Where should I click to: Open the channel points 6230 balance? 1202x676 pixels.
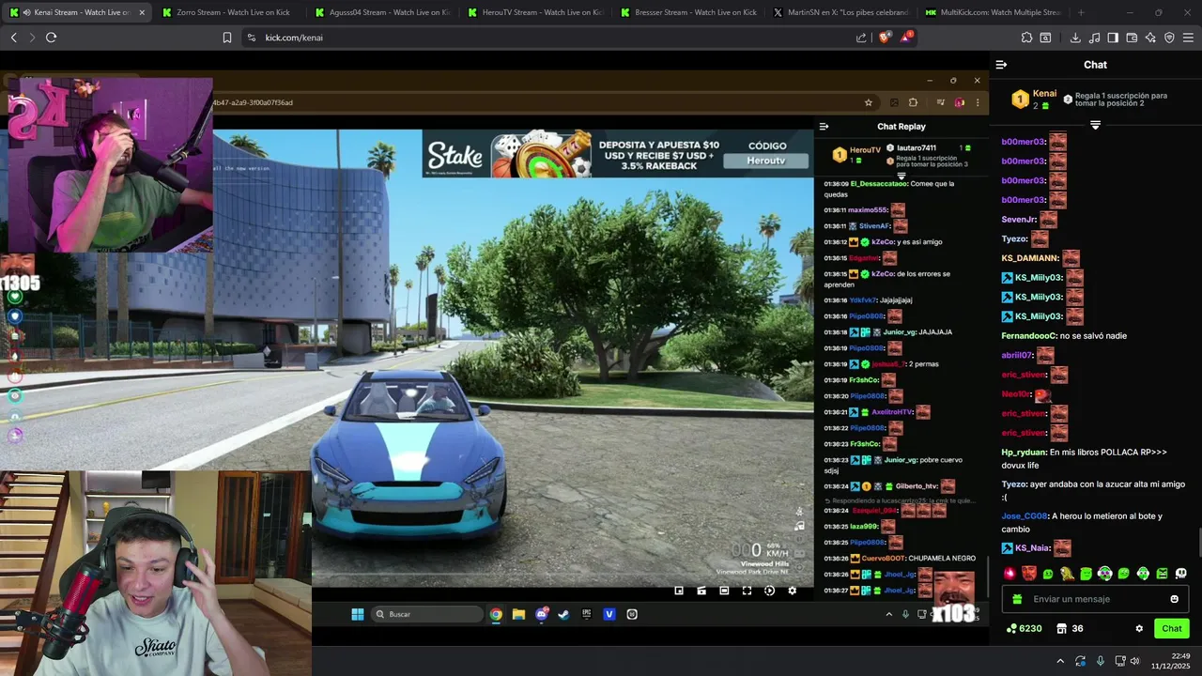1024,629
